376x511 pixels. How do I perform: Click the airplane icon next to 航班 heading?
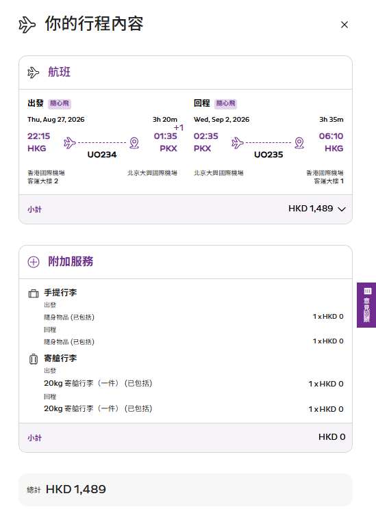pos(33,73)
